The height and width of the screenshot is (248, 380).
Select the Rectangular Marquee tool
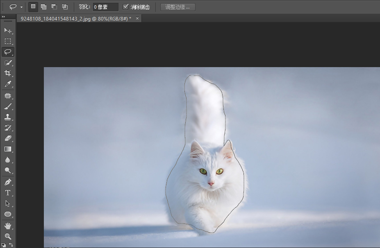[8, 41]
